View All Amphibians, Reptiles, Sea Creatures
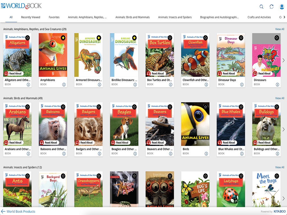287x215 pixels. pos(280,29)
